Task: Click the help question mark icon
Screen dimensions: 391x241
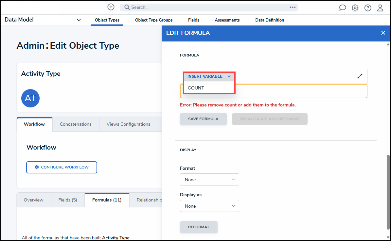Action: (368, 8)
